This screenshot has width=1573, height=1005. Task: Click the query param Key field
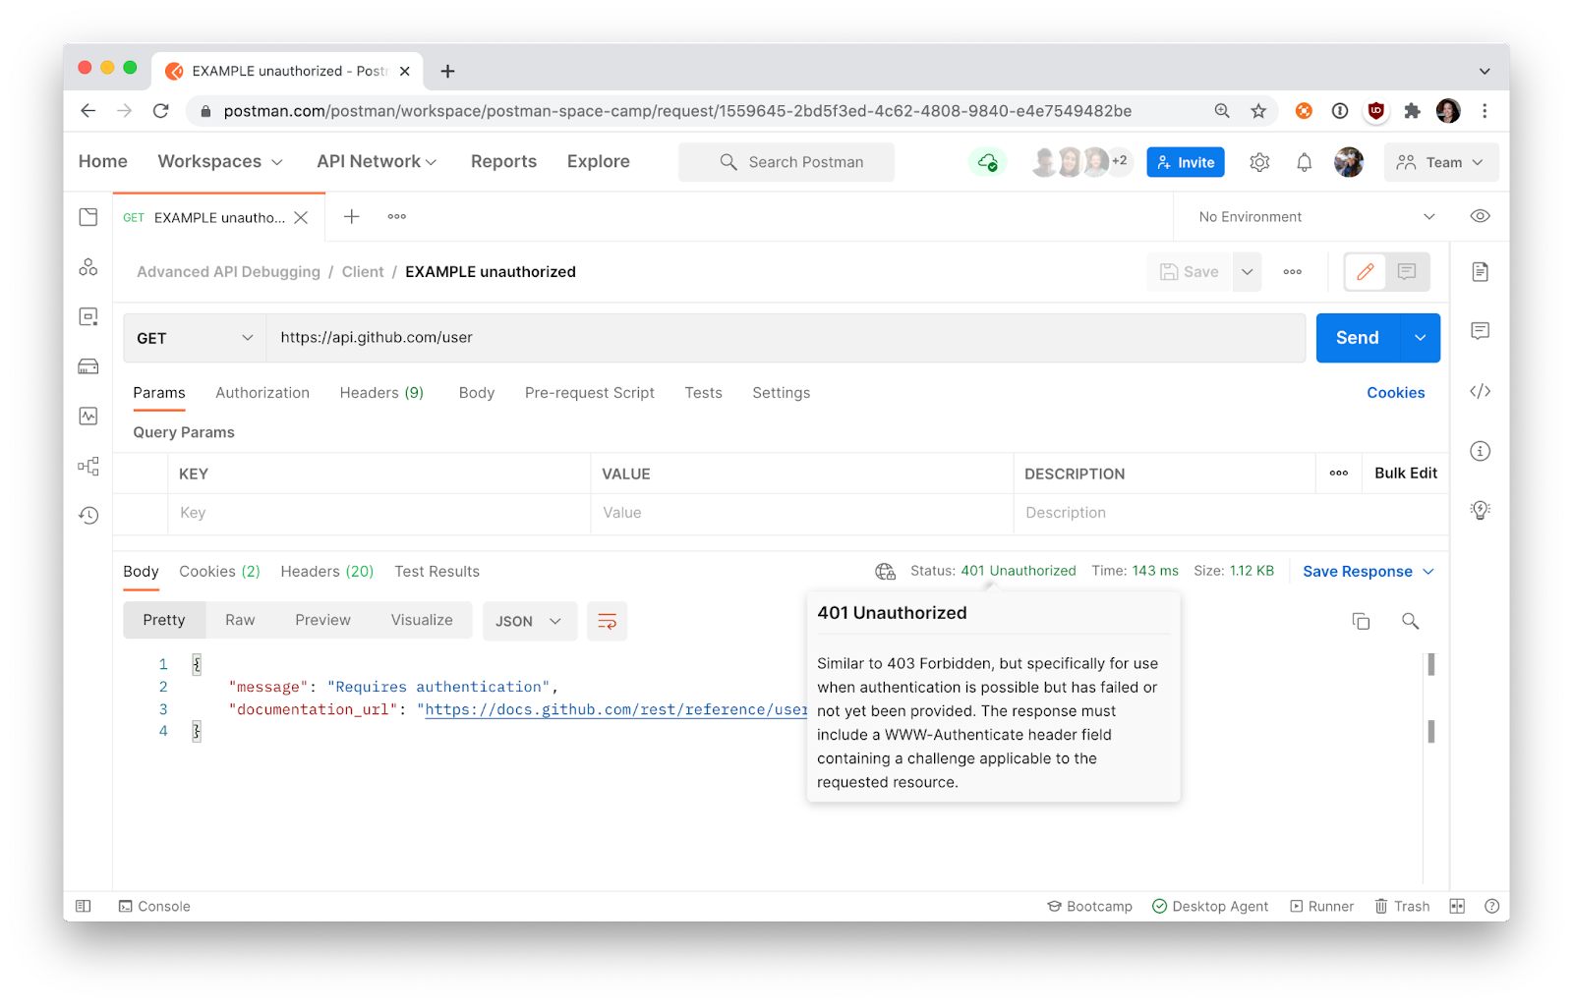pos(379,513)
